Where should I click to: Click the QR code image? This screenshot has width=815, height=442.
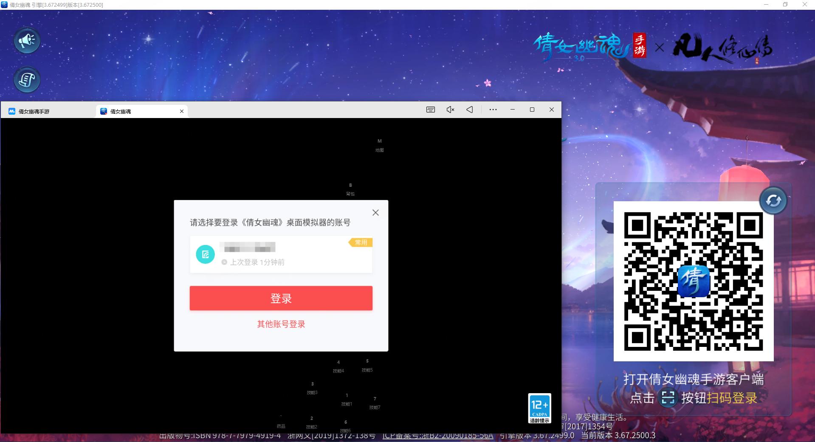pos(693,281)
